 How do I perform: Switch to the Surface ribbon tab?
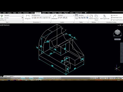click(x=9, y=13)
